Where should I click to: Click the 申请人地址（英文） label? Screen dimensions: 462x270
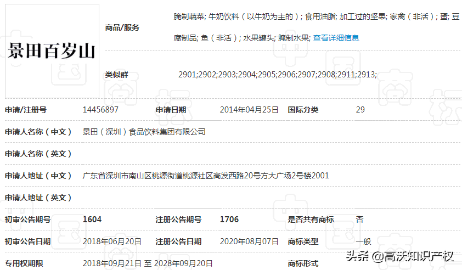38,198
